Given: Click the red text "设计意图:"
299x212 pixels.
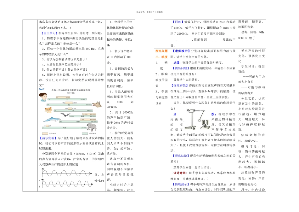Looking at the screenshot, I should pyautogui.click(x=180, y=173).
